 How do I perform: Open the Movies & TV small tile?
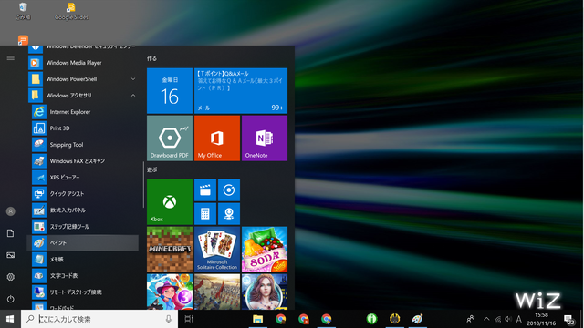point(204,190)
